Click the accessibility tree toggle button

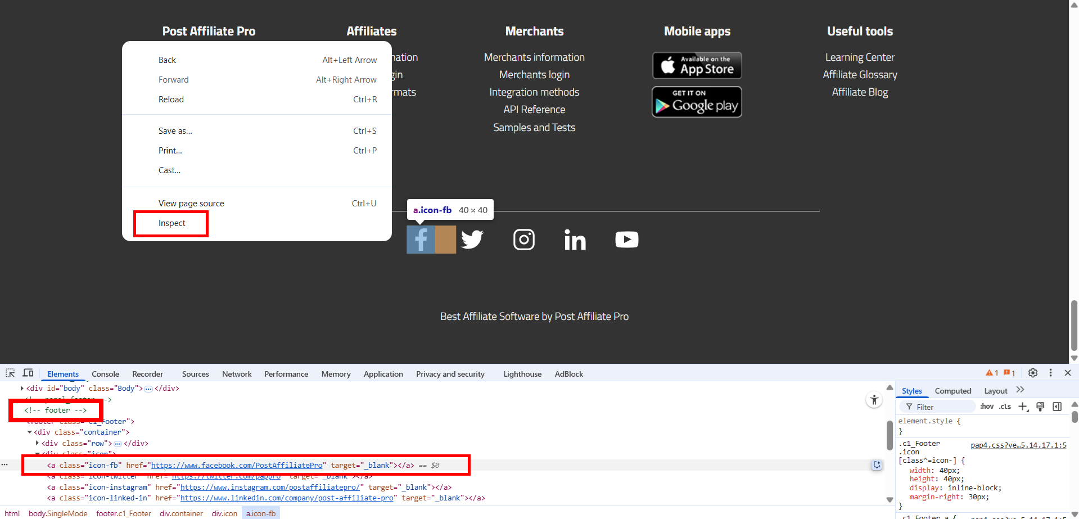[874, 400]
